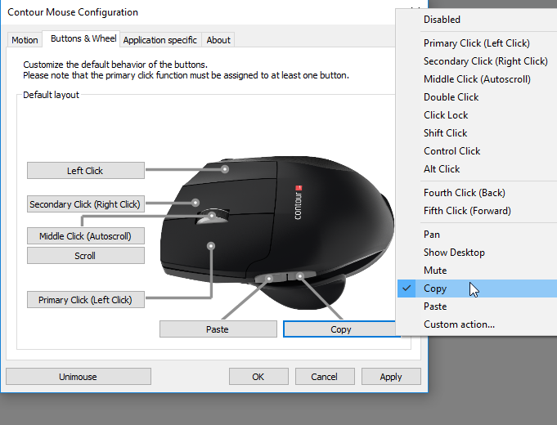Click the top-button marker dot on the mouse

click(x=225, y=169)
